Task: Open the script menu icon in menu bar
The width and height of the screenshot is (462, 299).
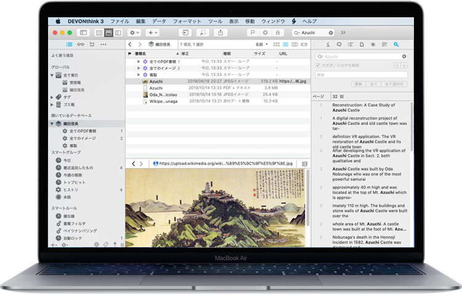Action: point(294,21)
